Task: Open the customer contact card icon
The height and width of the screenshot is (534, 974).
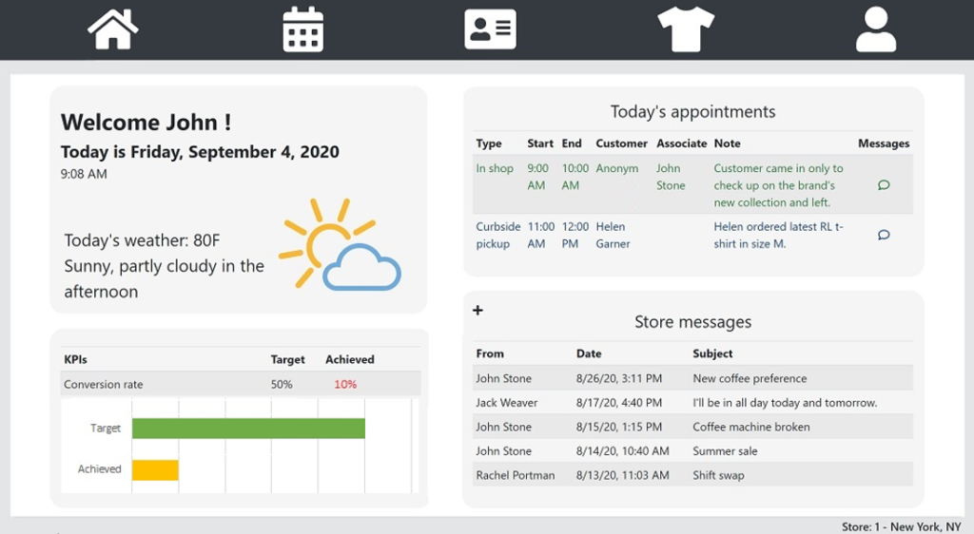Action: 490,29
